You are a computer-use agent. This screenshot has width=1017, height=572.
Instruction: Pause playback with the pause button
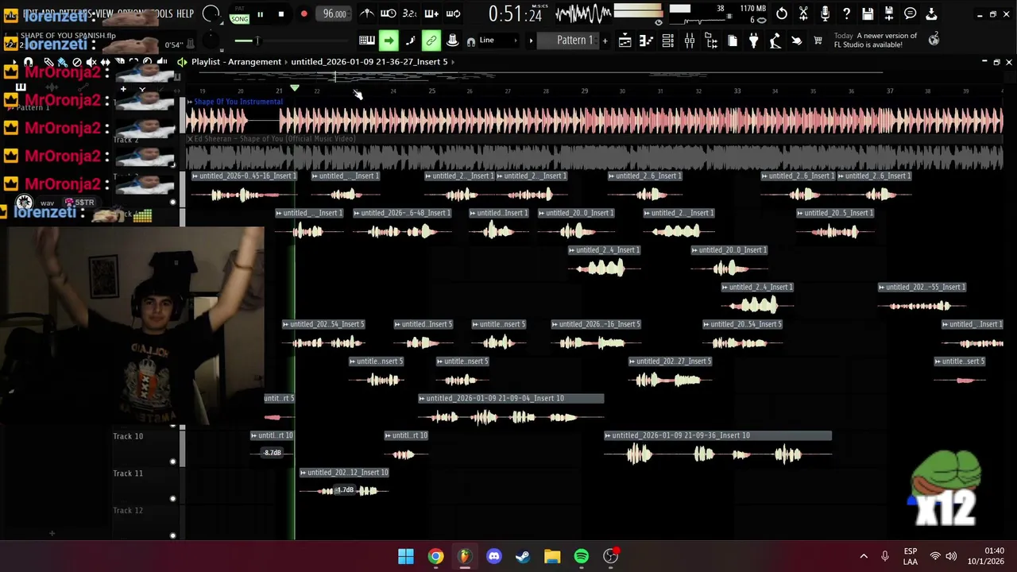click(260, 14)
